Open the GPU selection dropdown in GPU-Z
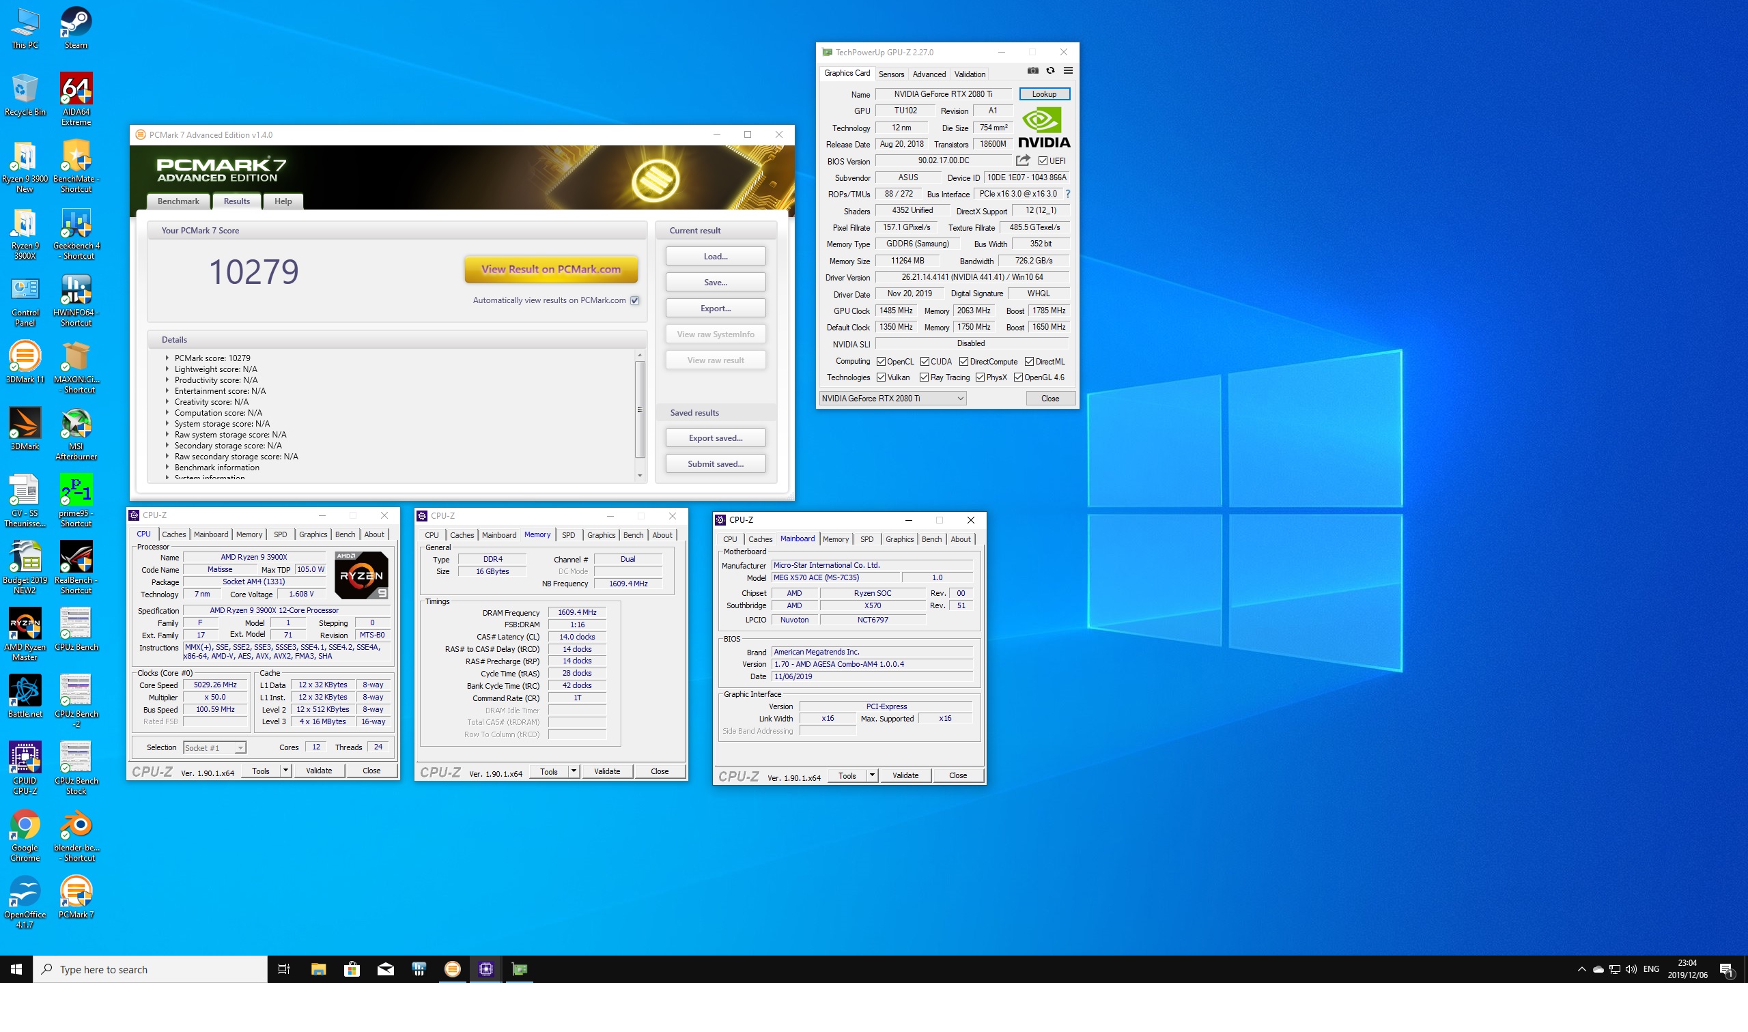 (x=892, y=399)
